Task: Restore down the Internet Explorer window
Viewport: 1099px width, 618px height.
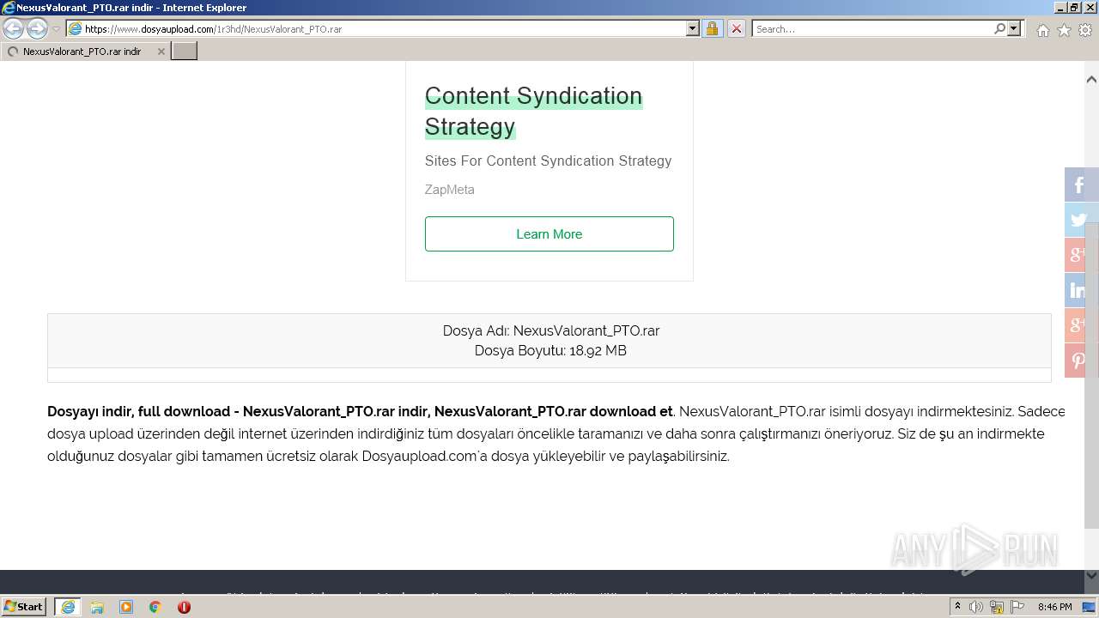Action: coord(1075,7)
